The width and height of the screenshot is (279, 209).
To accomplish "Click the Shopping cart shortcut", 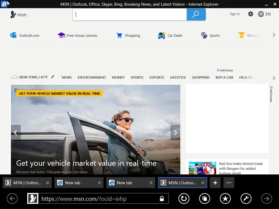I will click(128, 35).
